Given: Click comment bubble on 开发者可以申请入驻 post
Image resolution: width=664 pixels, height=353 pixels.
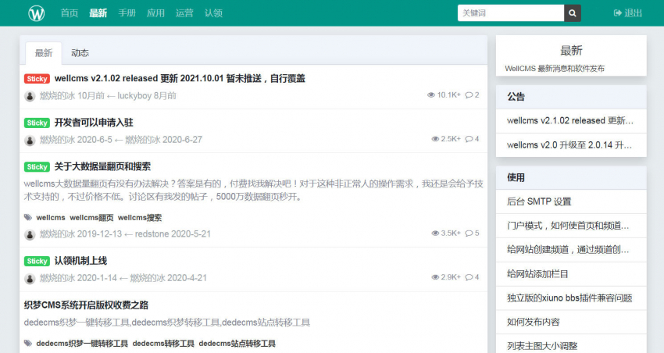Looking at the screenshot, I should pos(469,139).
